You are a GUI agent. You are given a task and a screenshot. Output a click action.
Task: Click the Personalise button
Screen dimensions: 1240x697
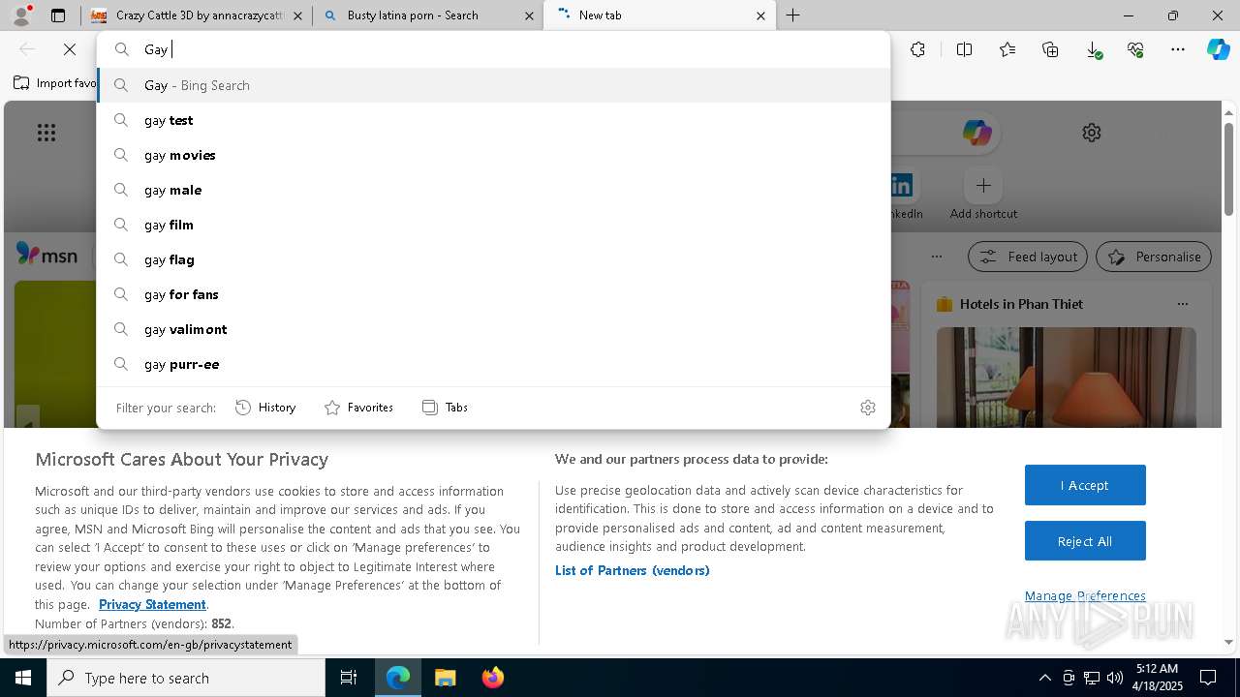pyautogui.click(x=1154, y=257)
